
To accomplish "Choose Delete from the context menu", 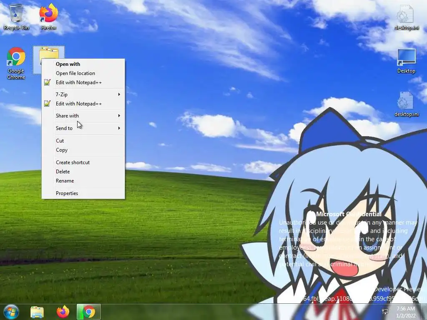I will [x=83, y=172].
